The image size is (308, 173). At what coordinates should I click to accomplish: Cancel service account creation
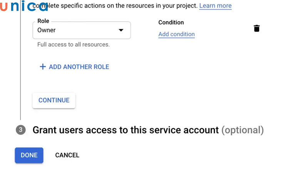[67, 155]
